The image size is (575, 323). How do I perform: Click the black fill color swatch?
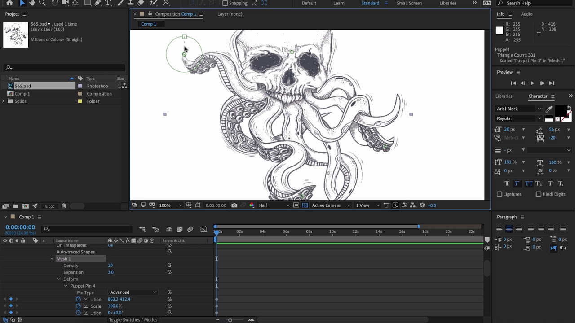click(561, 110)
